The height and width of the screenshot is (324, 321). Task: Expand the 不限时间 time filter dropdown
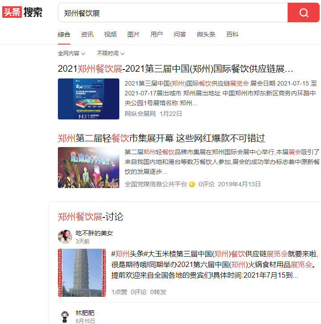point(111,53)
